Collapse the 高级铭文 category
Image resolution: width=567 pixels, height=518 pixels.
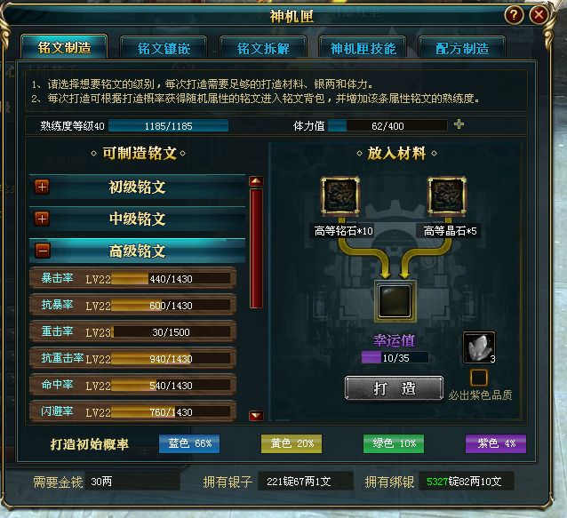pos(43,251)
